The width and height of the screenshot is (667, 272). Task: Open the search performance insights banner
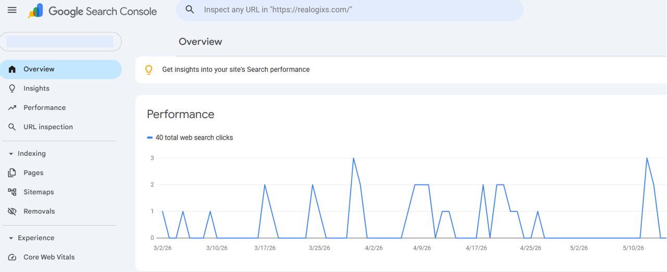click(401, 70)
